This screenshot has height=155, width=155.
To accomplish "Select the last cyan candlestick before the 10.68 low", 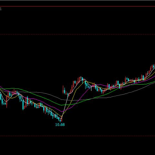I will (60, 120).
